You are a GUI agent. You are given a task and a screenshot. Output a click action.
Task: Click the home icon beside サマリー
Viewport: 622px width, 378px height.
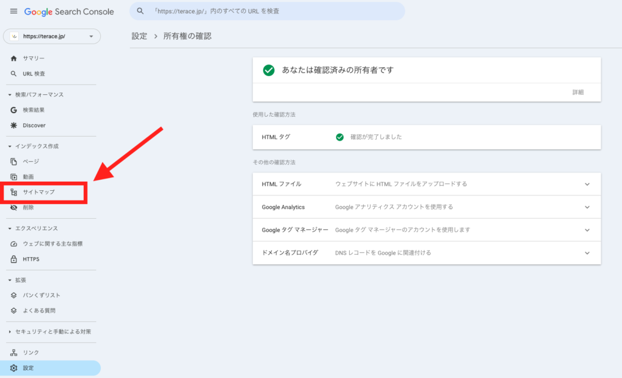click(x=14, y=58)
